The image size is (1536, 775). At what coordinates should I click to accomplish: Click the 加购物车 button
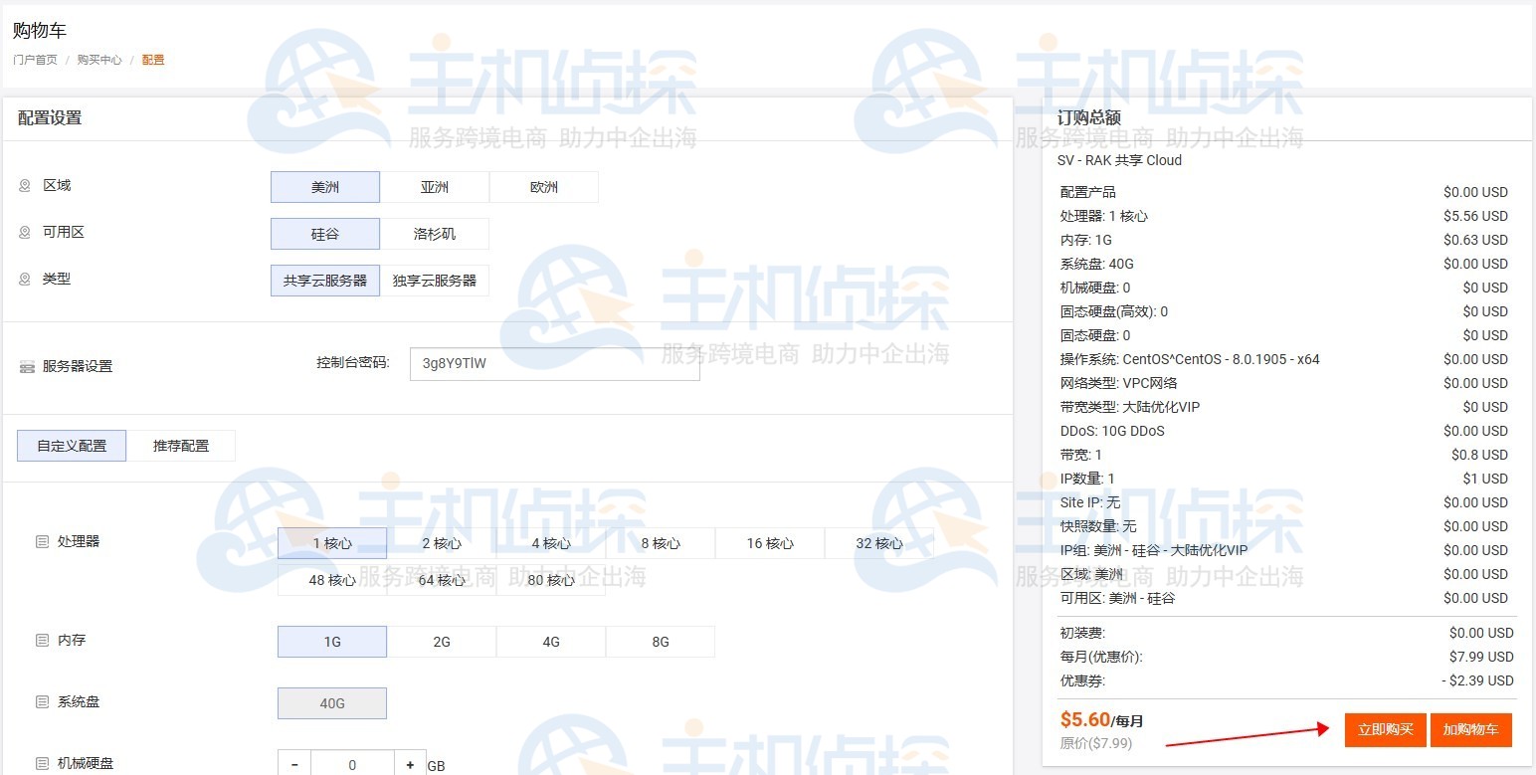(x=1471, y=728)
